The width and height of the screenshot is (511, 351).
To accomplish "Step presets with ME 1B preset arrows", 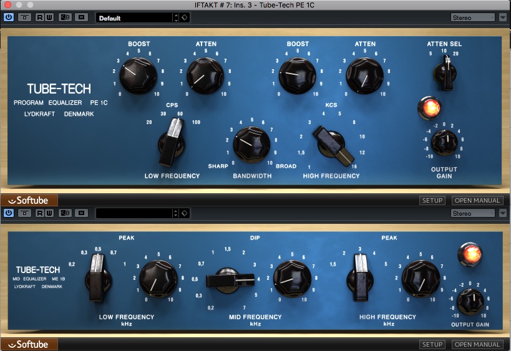I will coord(176,213).
